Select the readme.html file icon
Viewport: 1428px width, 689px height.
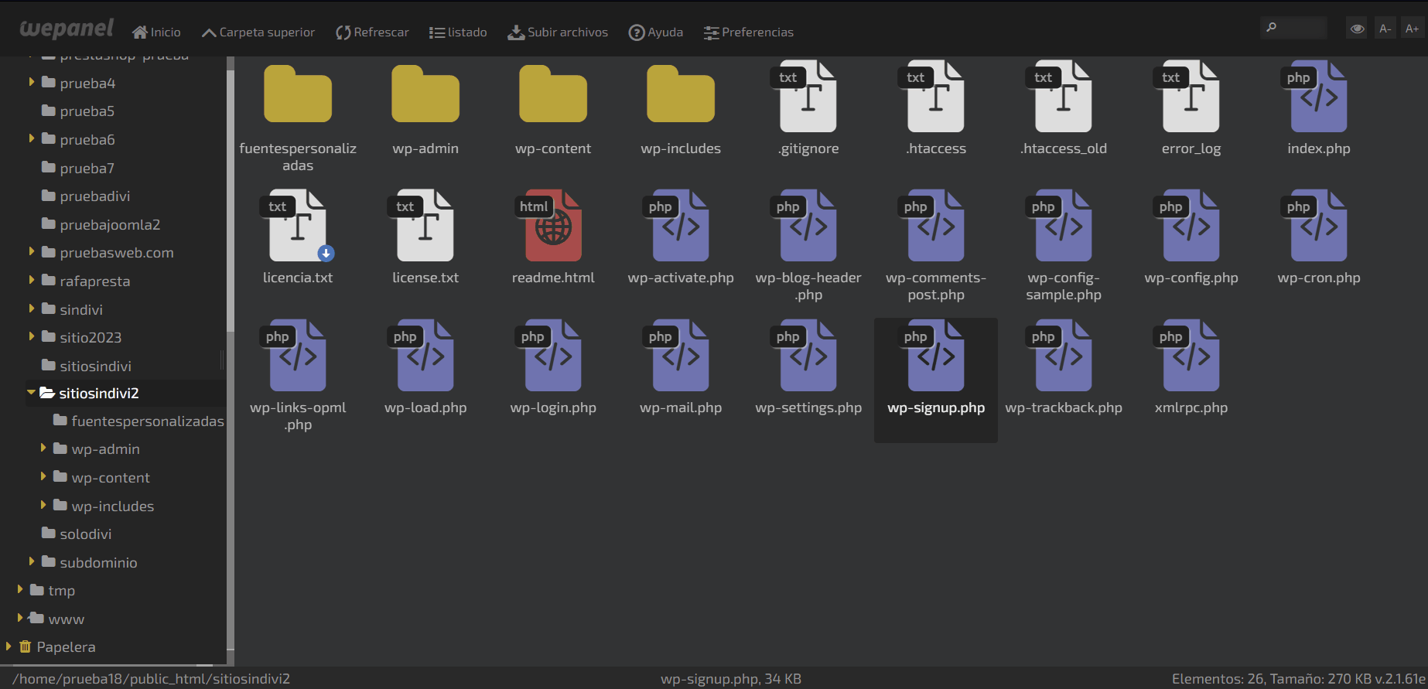coord(552,226)
